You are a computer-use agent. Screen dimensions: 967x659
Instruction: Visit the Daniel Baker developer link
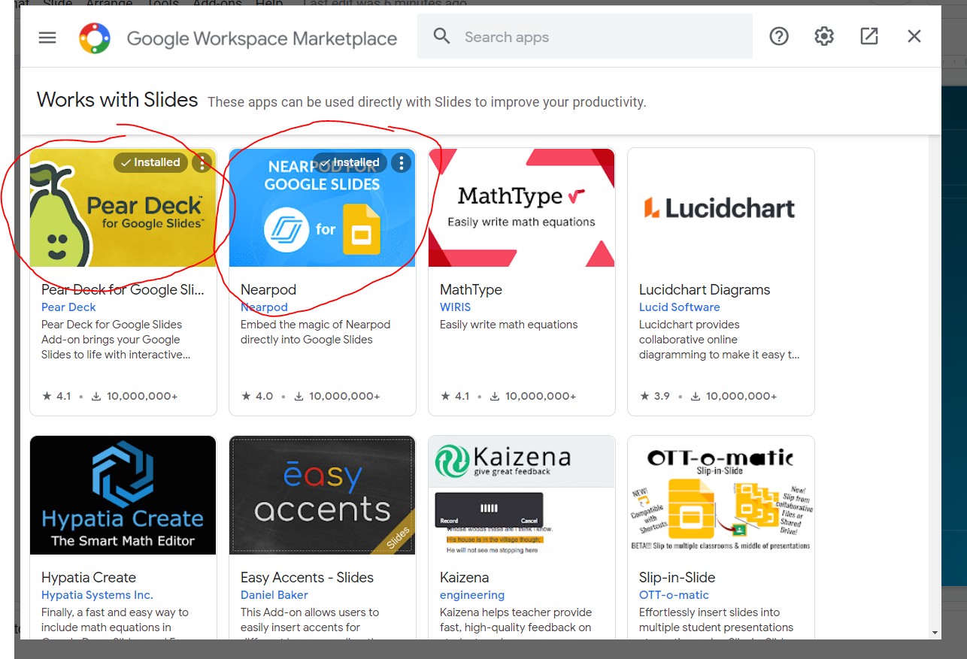[x=274, y=595]
